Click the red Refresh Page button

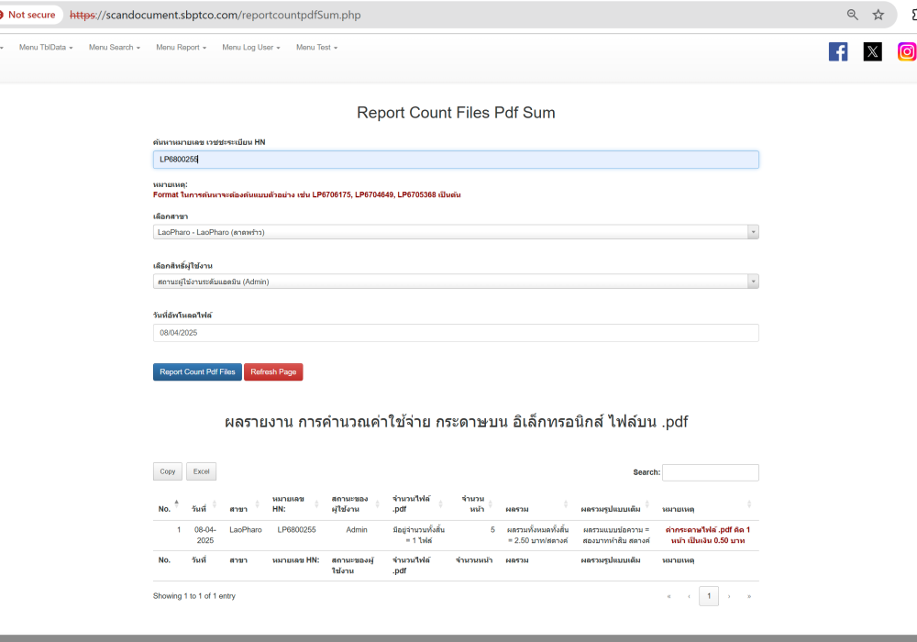[x=273, y=372]
